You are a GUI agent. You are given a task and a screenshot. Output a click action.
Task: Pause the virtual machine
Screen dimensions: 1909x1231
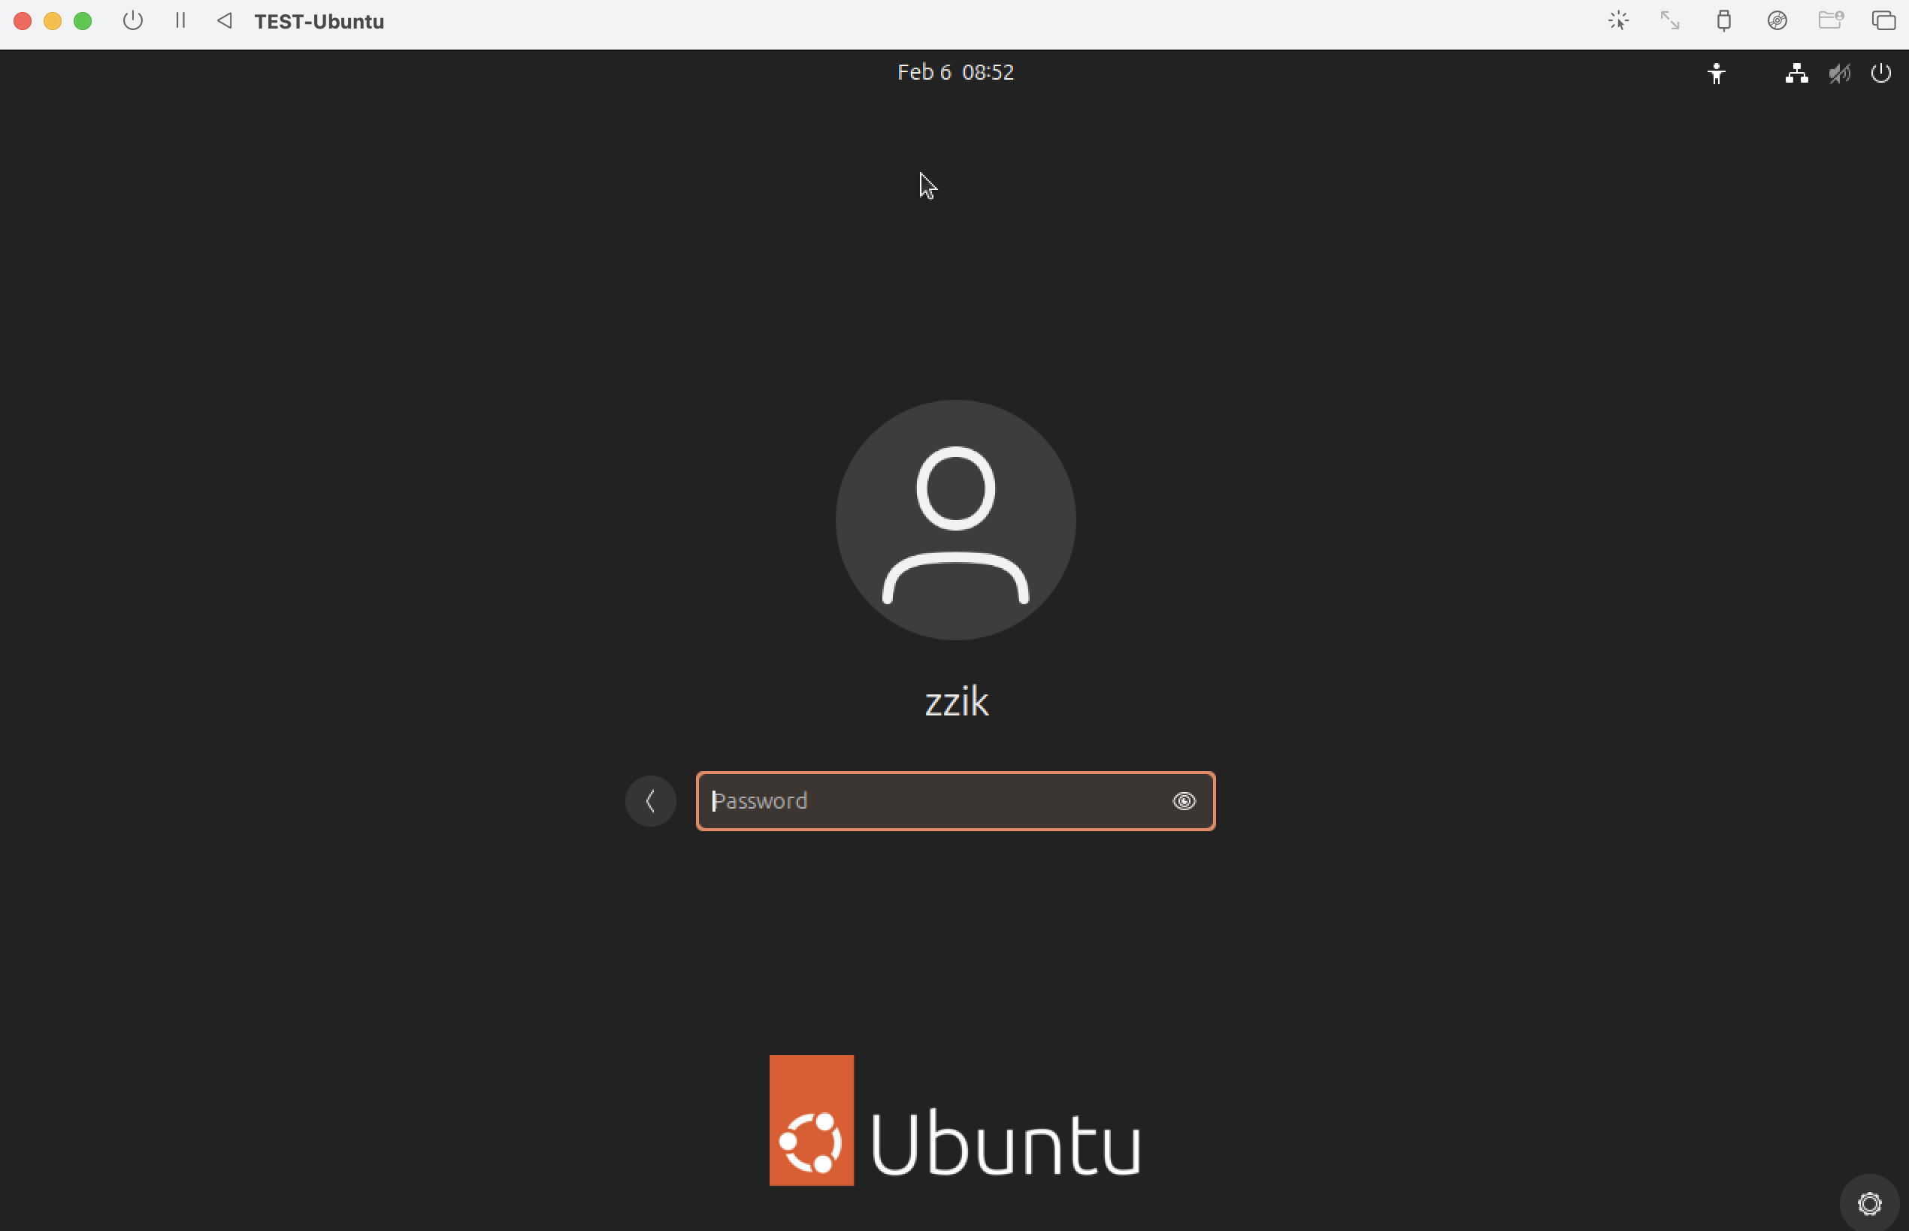tap(180, 21)
